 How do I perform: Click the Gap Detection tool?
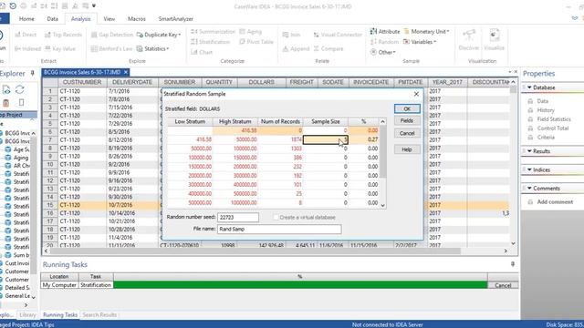[x=111, y=35]
